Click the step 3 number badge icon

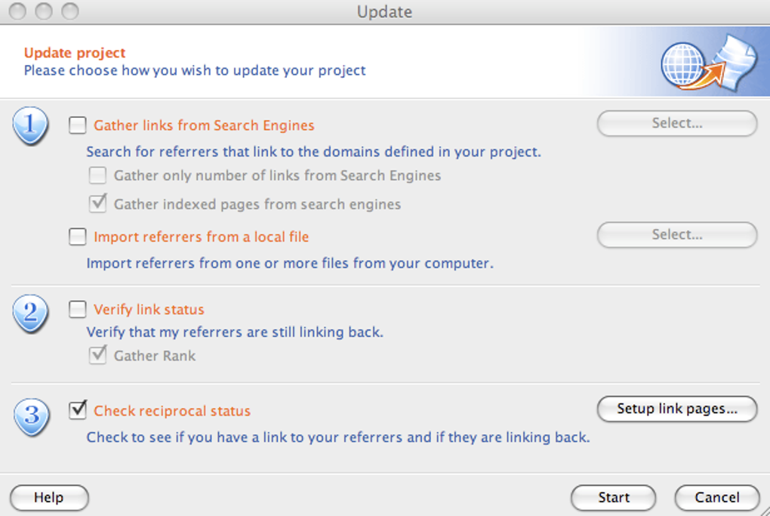click(30, 416)
